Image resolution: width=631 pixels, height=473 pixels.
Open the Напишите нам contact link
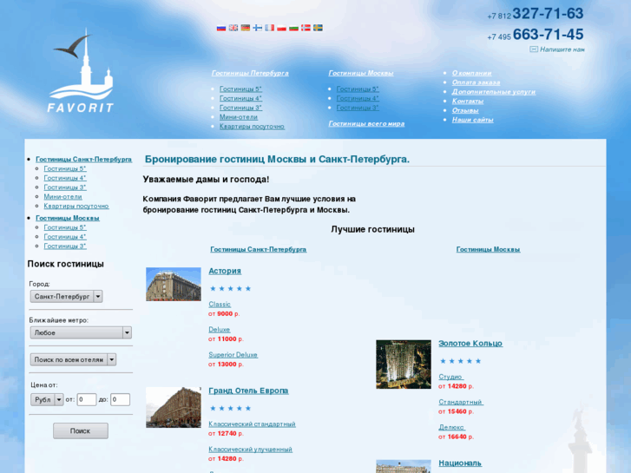click(562, 49)
